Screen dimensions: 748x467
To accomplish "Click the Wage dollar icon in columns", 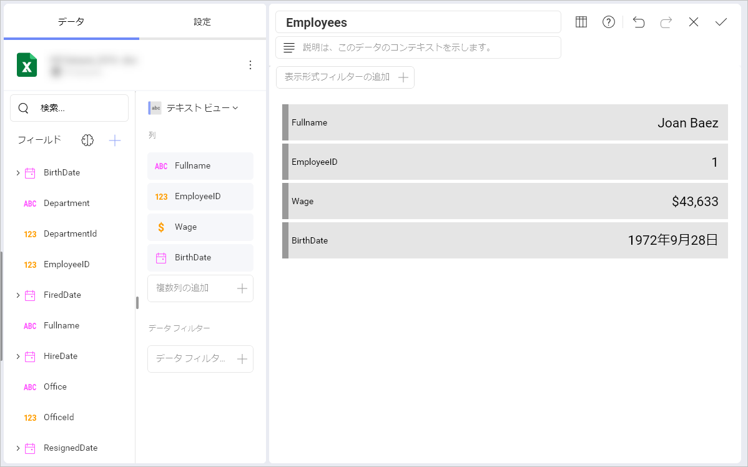I will click(x=161, y=227).
